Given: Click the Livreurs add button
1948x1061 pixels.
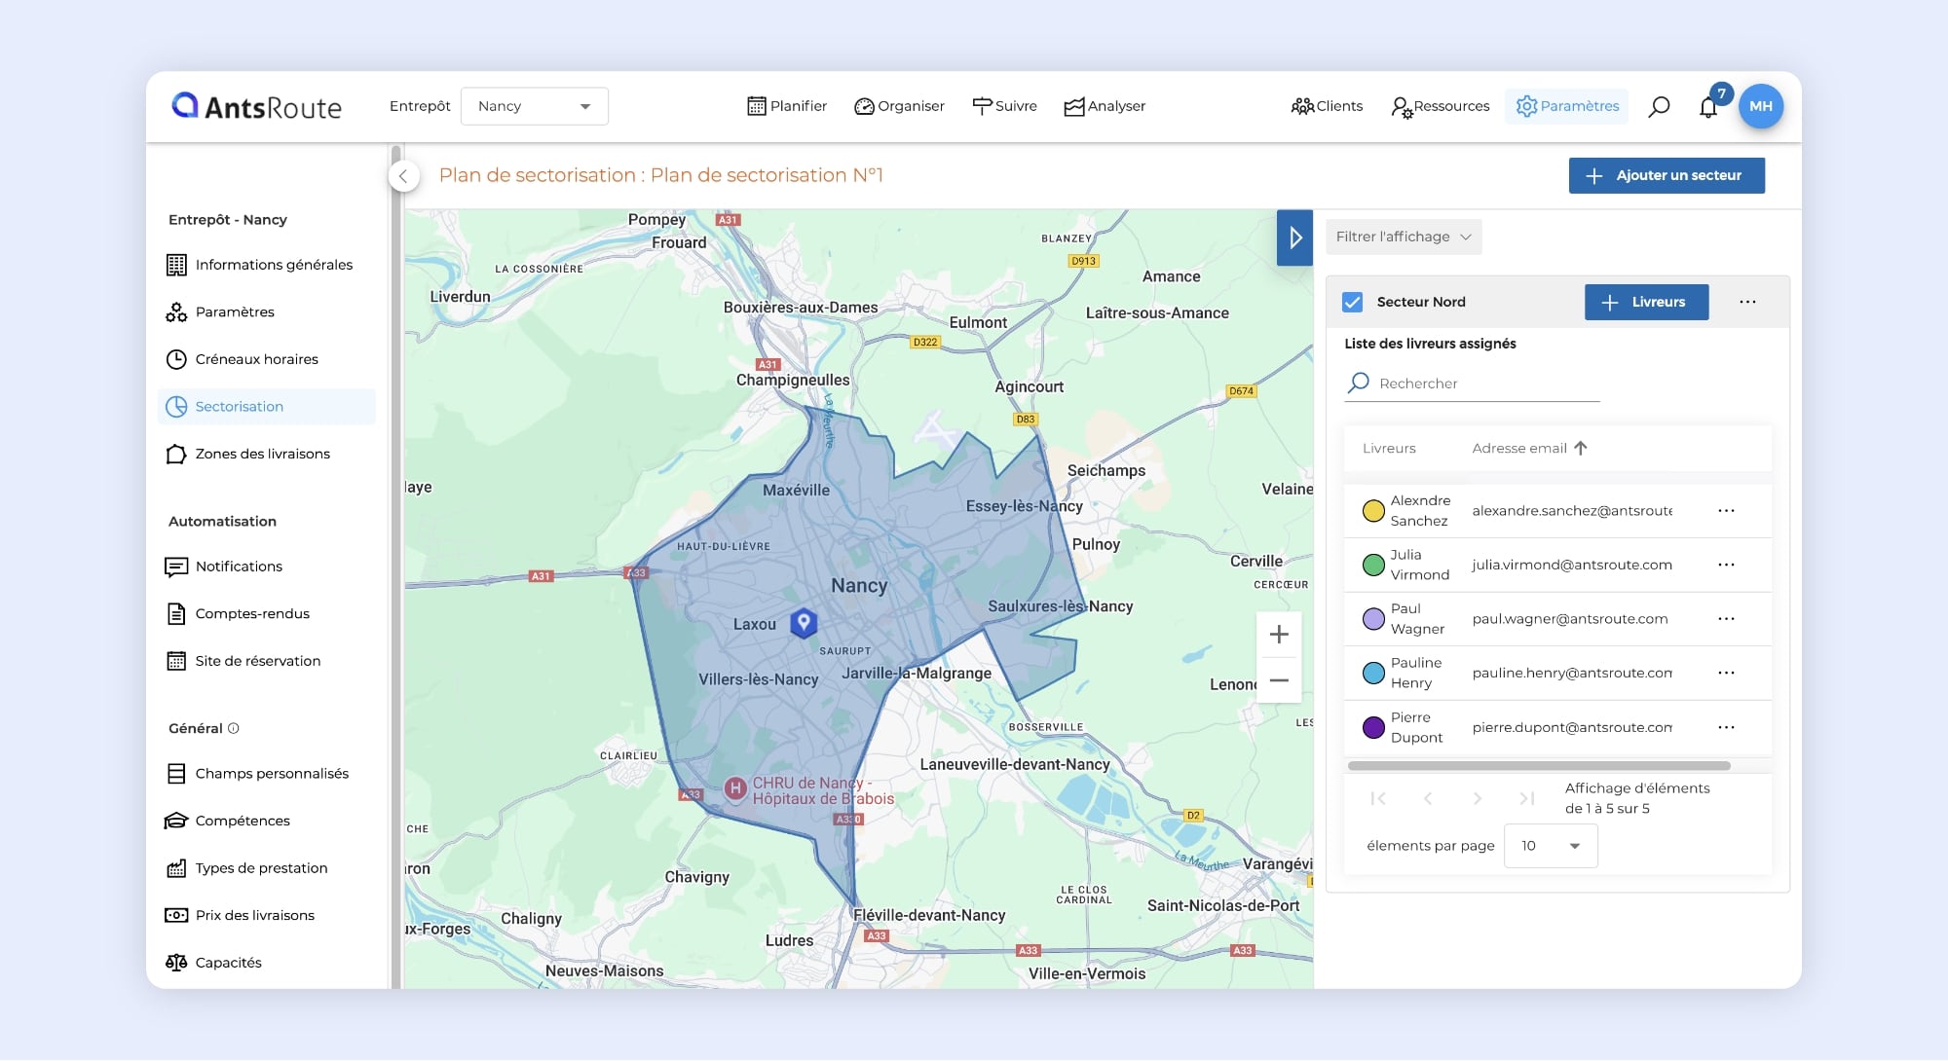Looking at the screenshot, I should (x=1646, y=302).
